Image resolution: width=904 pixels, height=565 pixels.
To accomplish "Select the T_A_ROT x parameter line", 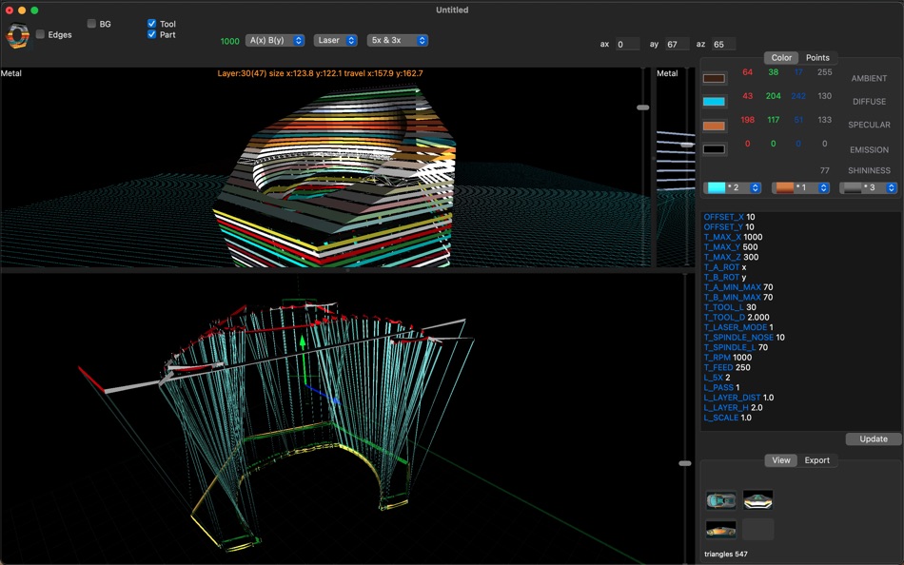I will pos(725,267).
